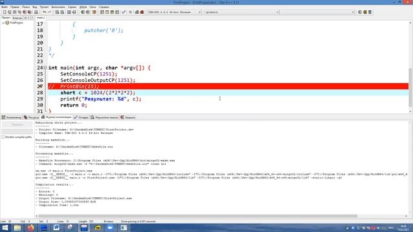Viewport: 413px width, 232px height.
Task: Click the code line 'short c = 1024/(2*2*2*2);'
Action: pos(97,93)
